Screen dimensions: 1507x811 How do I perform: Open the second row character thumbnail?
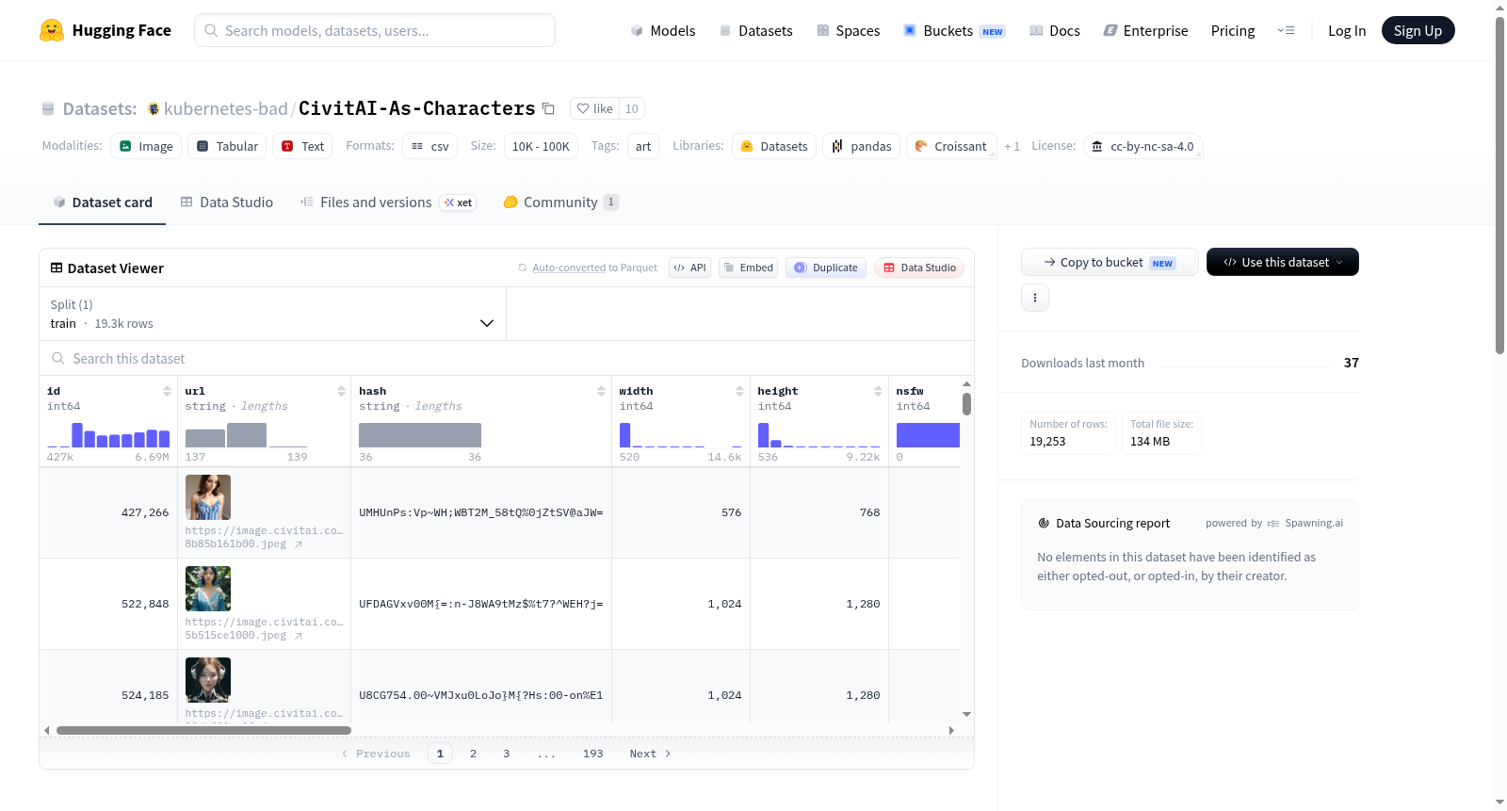click(x=208, y=589)
